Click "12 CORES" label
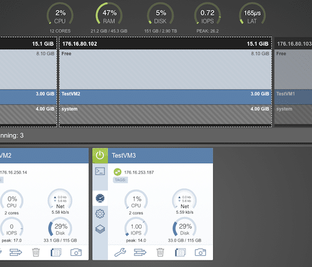Image resolution: width=312 pixels, height=267 pixels. click(x=60, y=31)
